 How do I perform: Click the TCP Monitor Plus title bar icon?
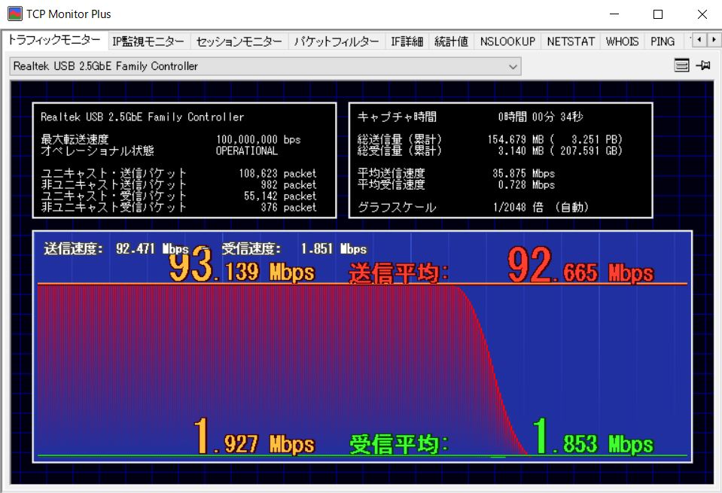click(14, 14)
